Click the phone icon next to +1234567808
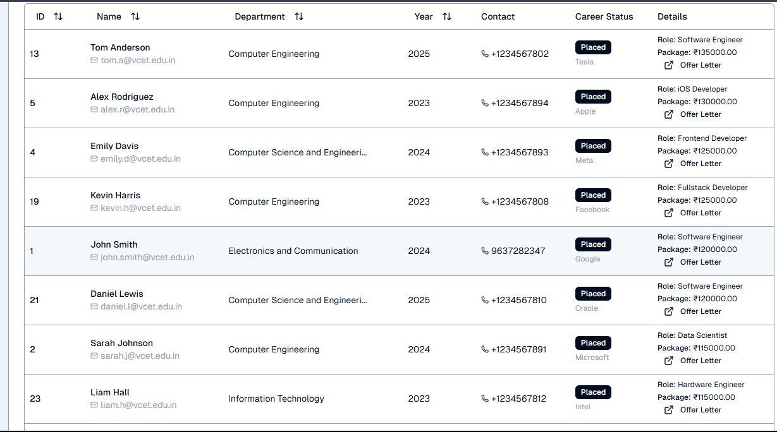The height and width of the screenshot is (432, 777). click(485, 201)
